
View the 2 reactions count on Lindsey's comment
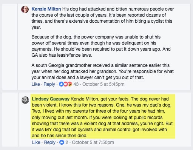click(x=67, y=142)
